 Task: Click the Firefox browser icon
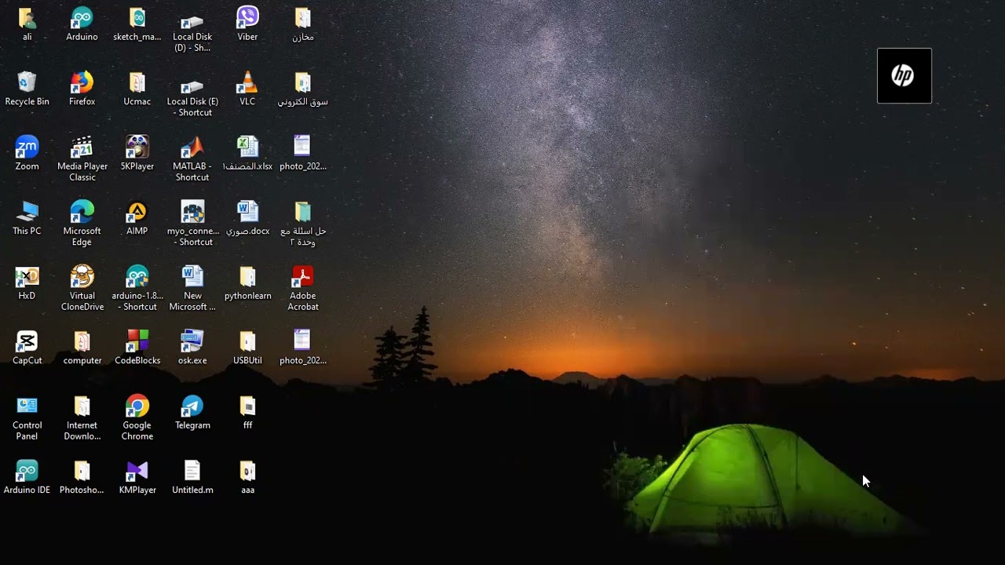[82, 82]
